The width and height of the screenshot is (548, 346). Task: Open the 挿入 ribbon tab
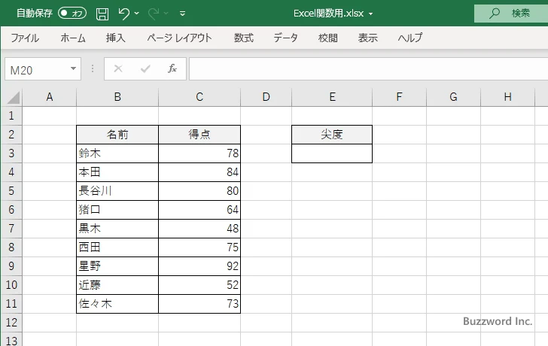[x=115, y=38]
